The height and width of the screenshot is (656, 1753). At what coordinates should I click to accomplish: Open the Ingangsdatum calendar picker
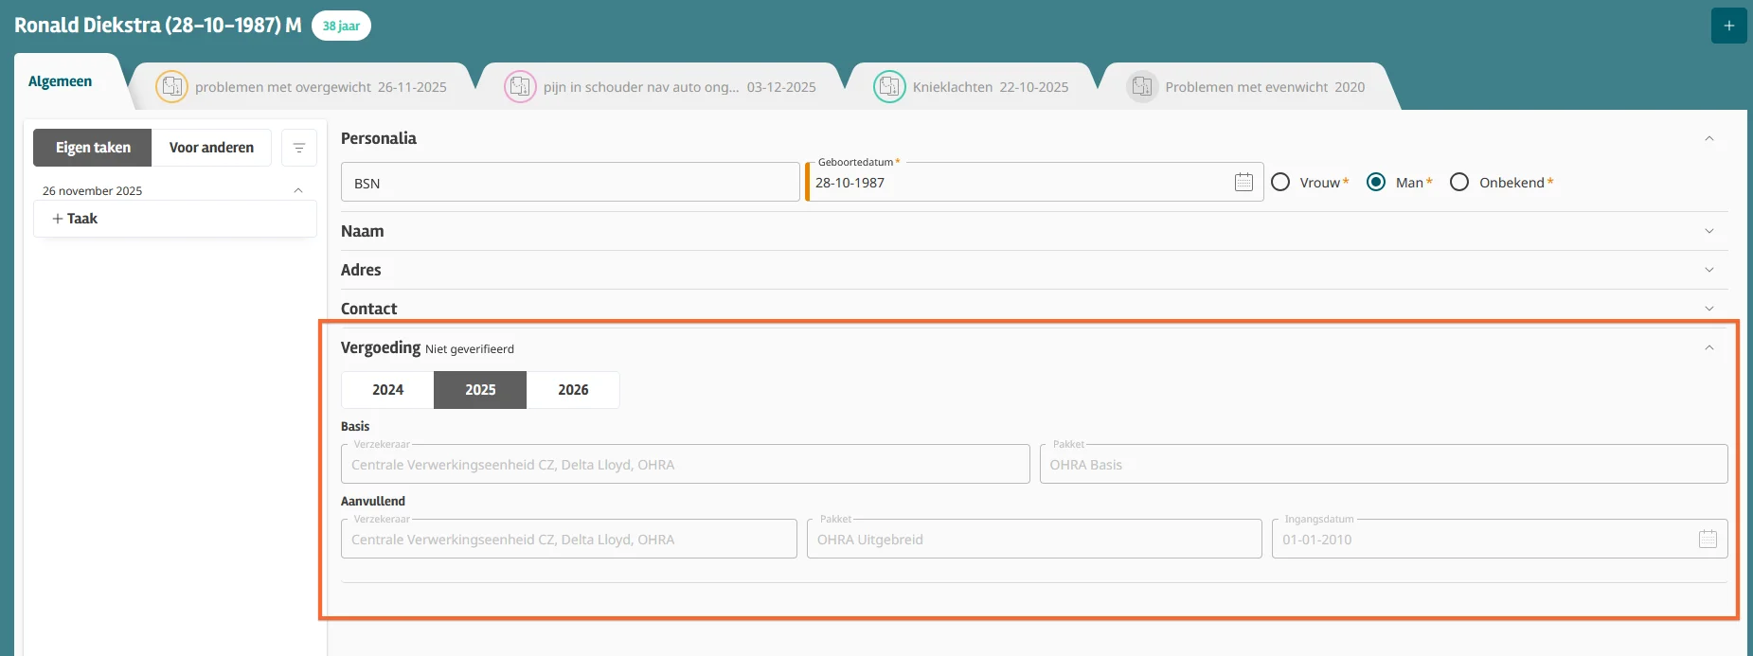(1708, 539)
